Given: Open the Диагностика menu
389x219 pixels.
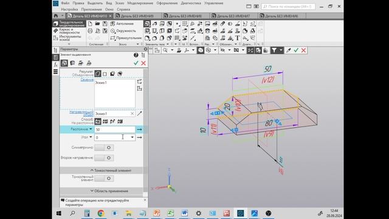Looking at the screenshot, I should point(191,3).
